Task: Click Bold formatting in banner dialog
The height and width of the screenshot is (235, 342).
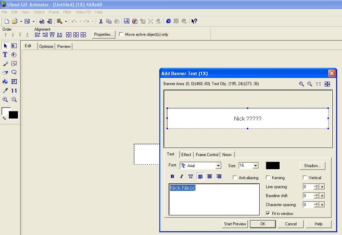Action: coord(172,176)
